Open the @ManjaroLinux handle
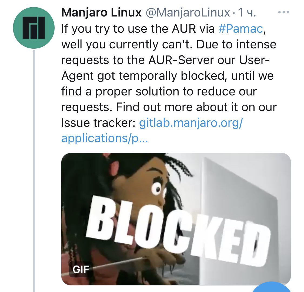This screenshot has height=292, width=304. coord(188,13)
